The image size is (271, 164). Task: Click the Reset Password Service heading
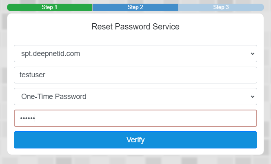coord(135,27)
